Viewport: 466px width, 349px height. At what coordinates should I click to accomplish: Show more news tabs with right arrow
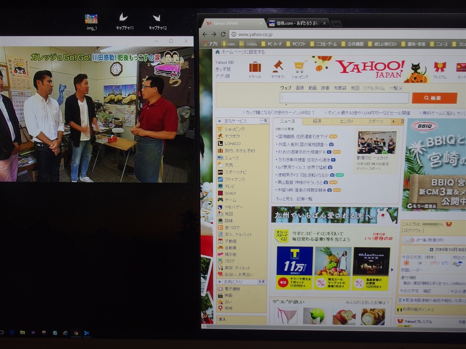click(x=394, y=121)
